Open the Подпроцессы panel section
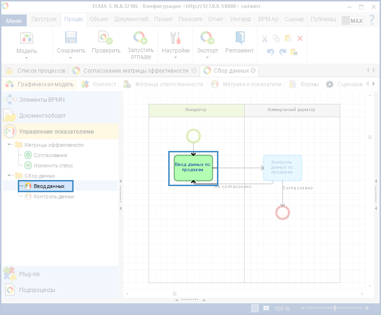Viewport: 381px width, 315px height. 37,290
